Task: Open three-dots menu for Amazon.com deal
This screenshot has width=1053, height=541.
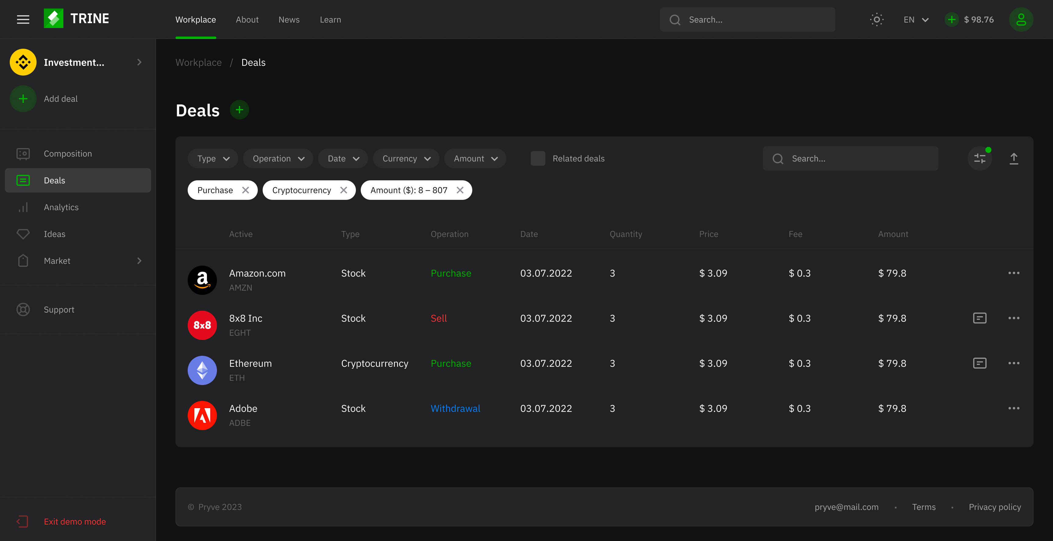Action: click(1014, 273)
